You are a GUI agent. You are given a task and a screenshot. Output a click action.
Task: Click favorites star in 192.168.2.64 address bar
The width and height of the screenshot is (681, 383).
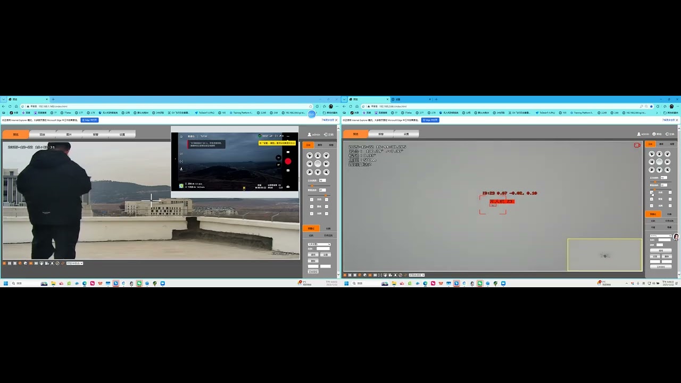[651, 106]
